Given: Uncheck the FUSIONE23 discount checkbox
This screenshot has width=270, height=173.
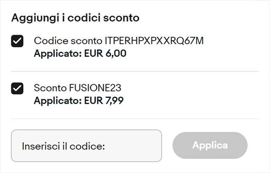Looking at the screenshot, I should coord(17,89).
